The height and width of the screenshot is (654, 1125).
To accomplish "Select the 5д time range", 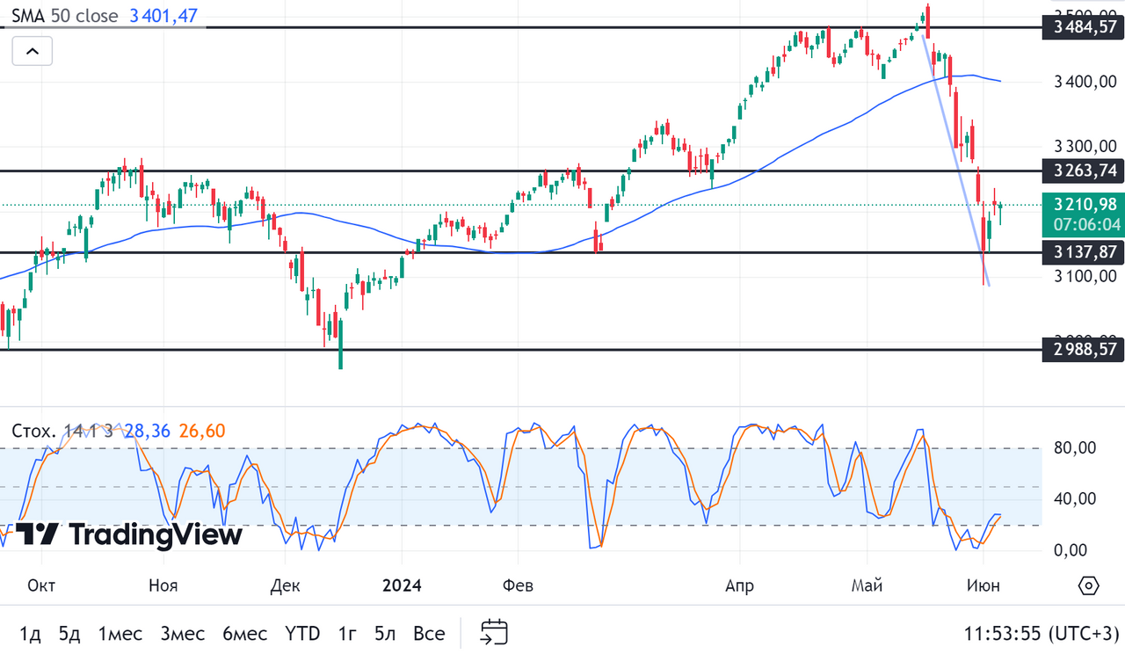I will pyautogui.click(x=69, y=633).
